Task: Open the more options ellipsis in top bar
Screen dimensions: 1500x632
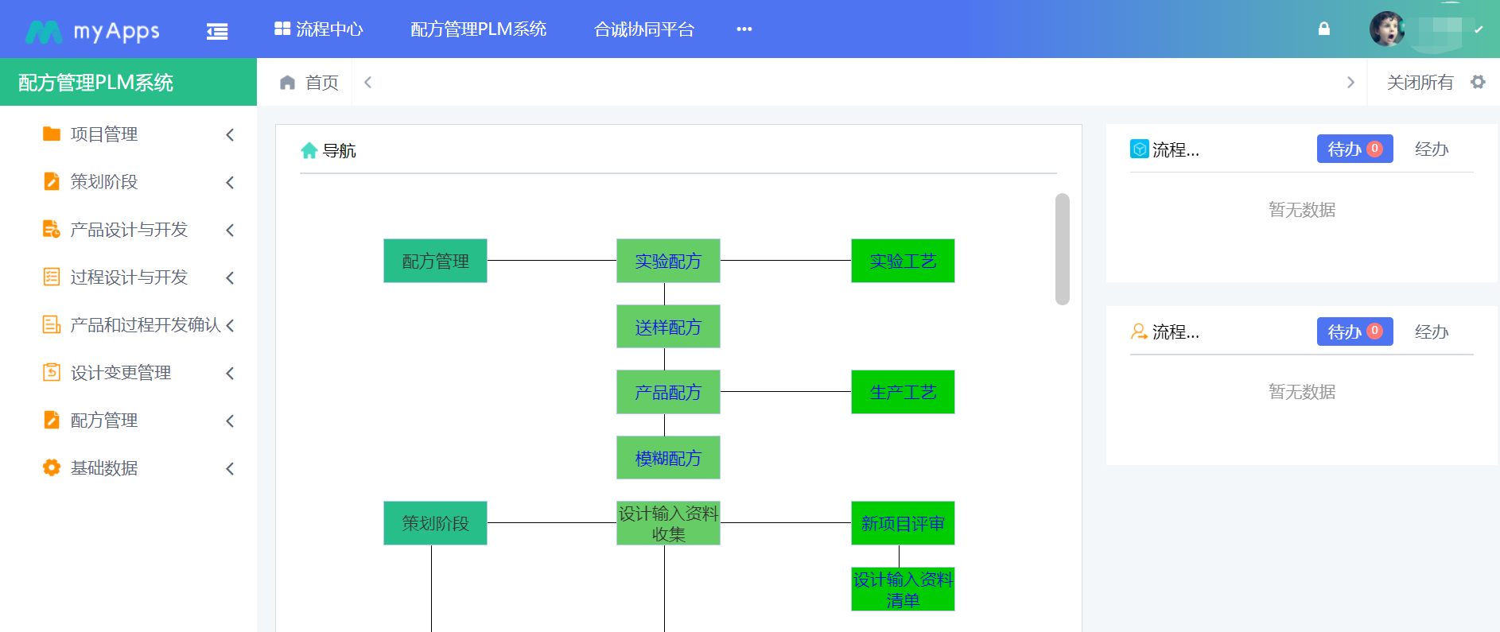Action: pos(744,29)
